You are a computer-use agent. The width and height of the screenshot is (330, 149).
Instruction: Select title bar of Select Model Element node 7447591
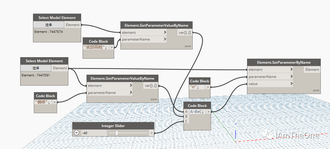pos(44,61)
